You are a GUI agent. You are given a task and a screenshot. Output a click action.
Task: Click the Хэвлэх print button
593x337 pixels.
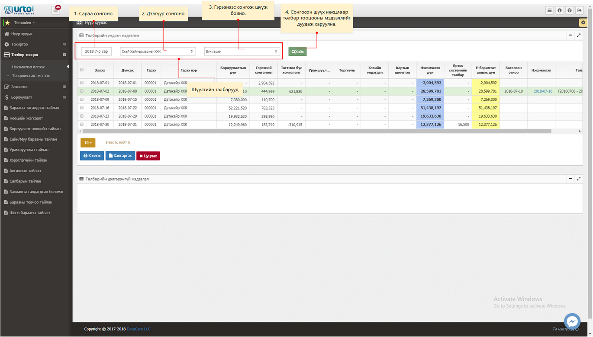click(x=92, y=156)
